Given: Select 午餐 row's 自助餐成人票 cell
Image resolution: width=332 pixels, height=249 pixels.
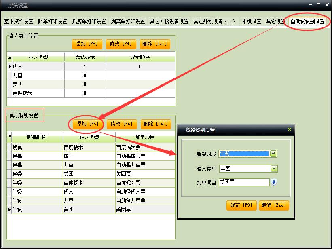Looking at the screenshot, I should click(145, 192).
